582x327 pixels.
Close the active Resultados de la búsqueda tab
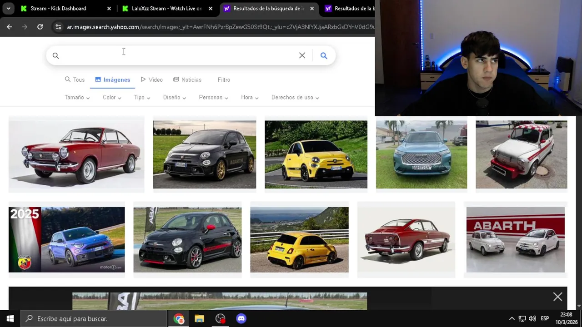(312, 8)
